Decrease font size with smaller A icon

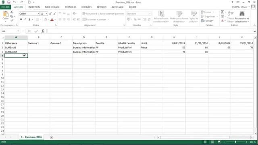point(54,14)
